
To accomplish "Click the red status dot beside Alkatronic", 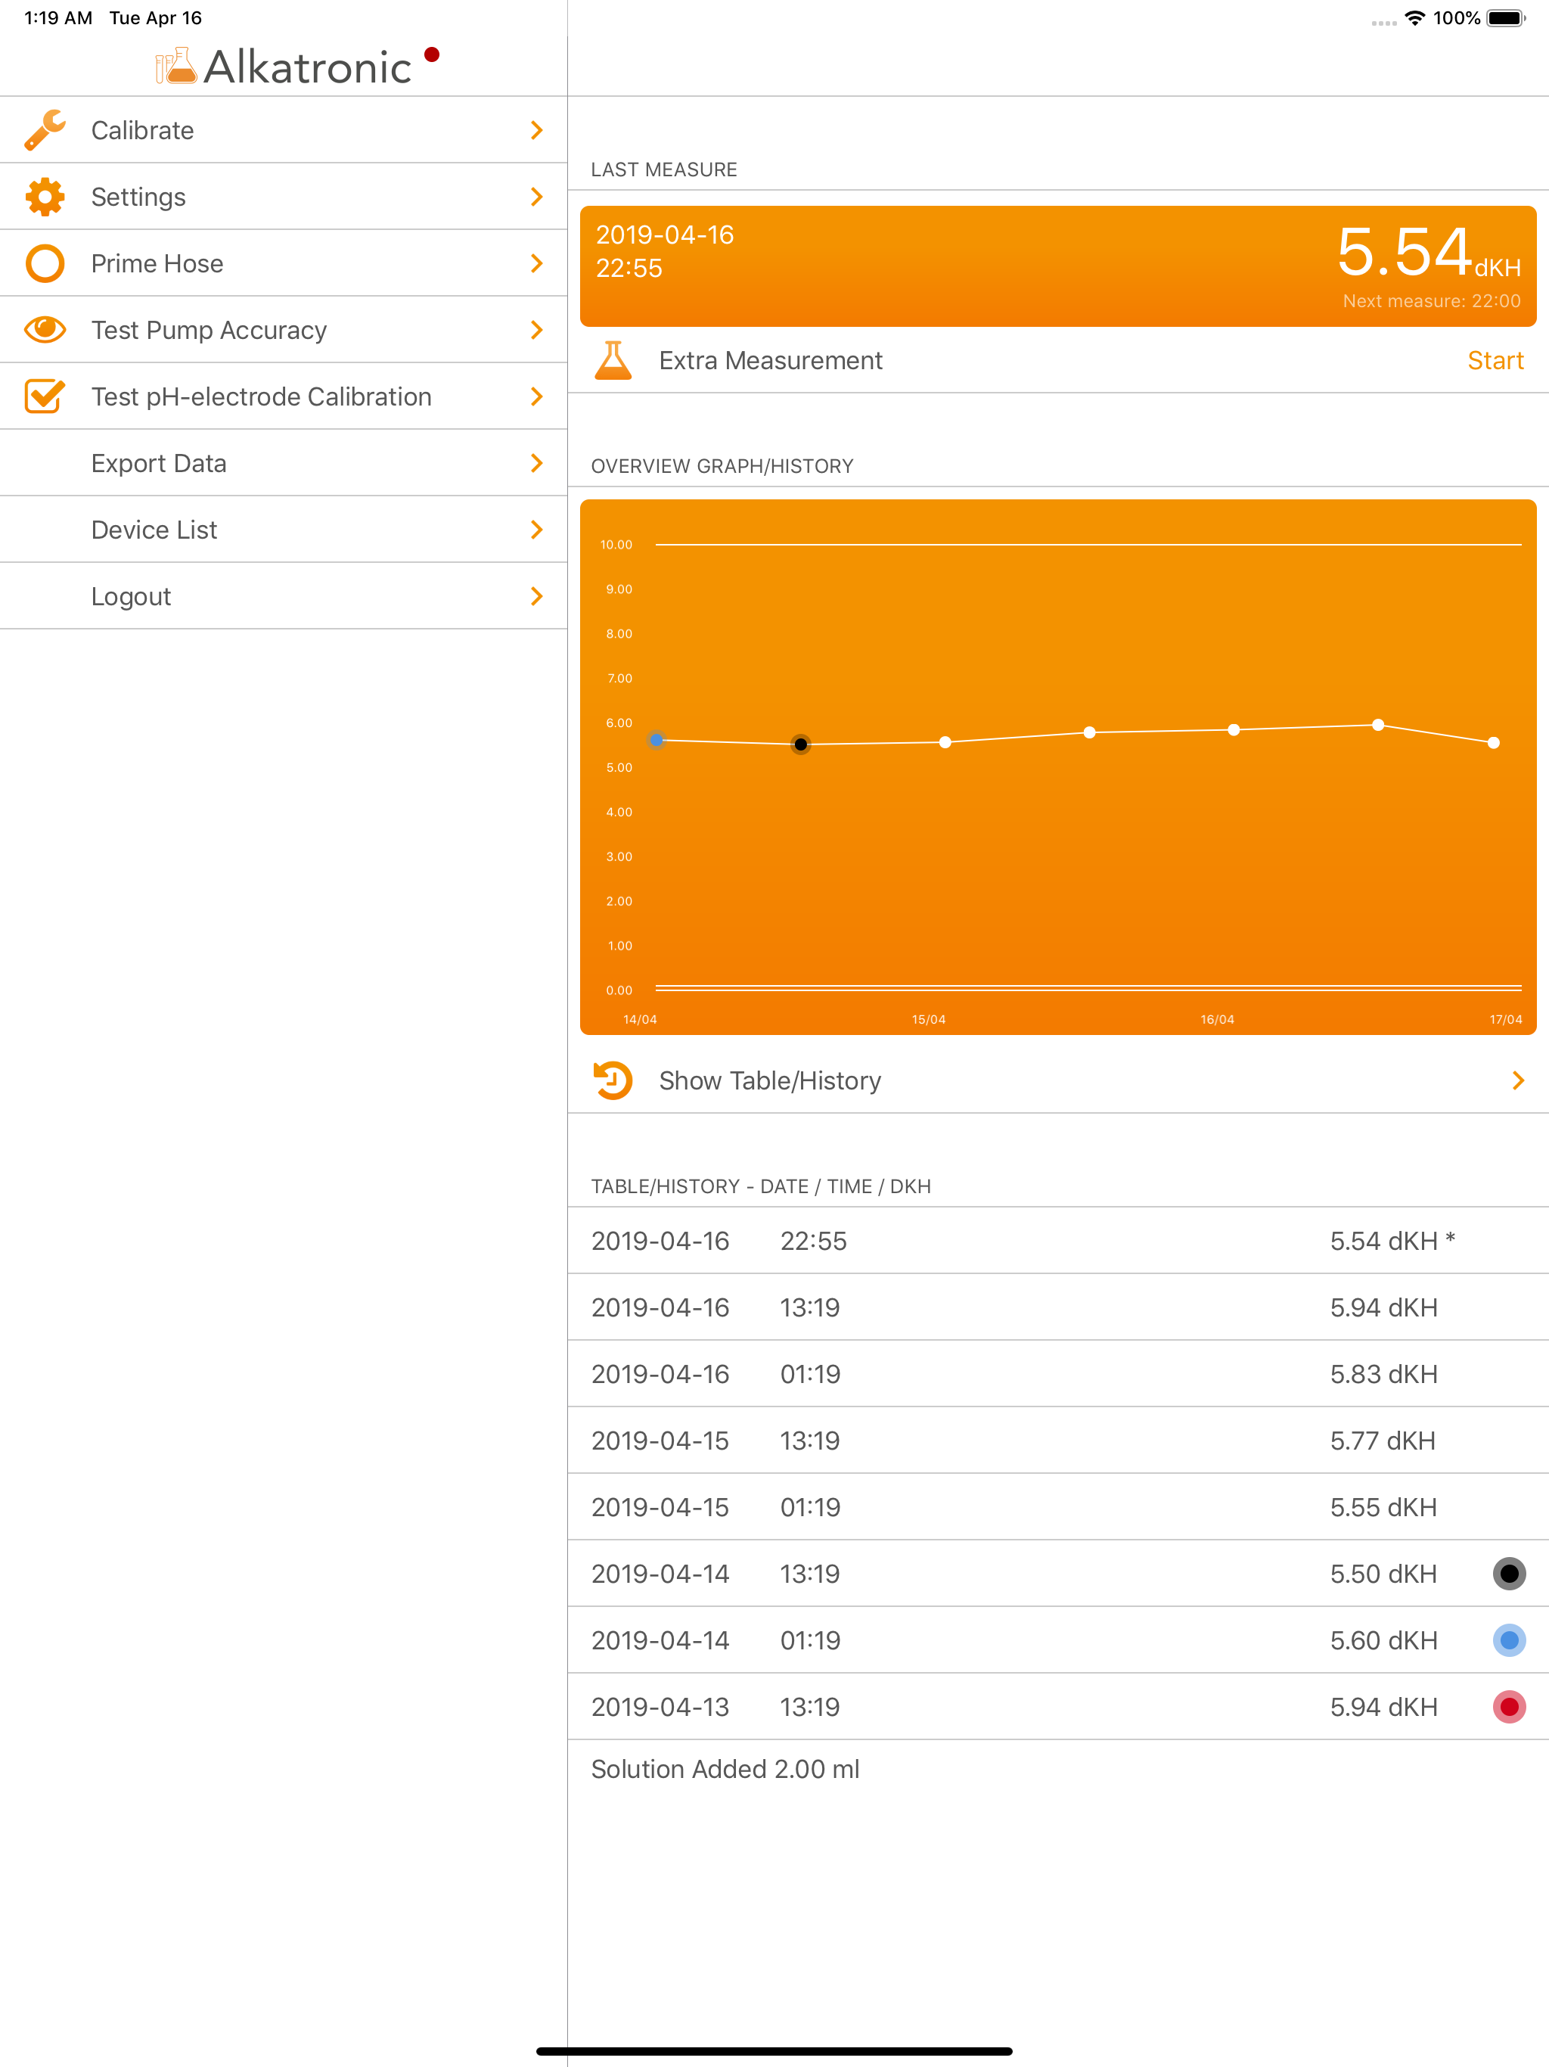I will click(432, 54).
